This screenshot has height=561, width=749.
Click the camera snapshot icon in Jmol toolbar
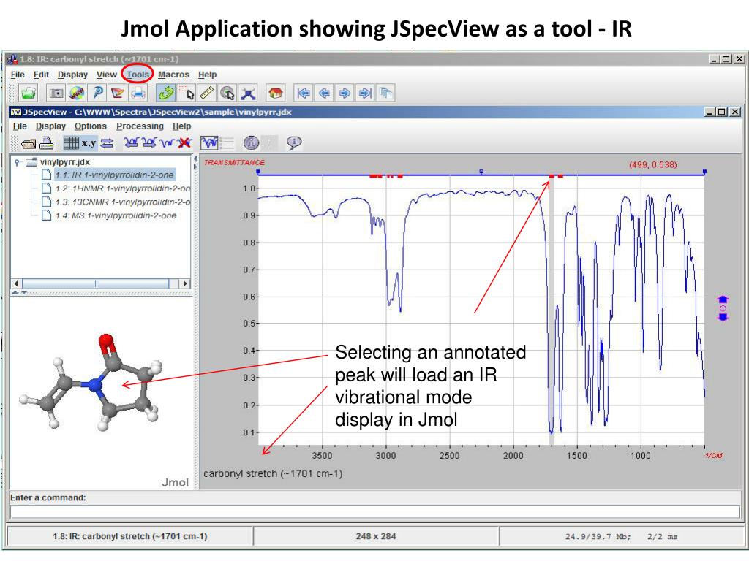[56, 93]
